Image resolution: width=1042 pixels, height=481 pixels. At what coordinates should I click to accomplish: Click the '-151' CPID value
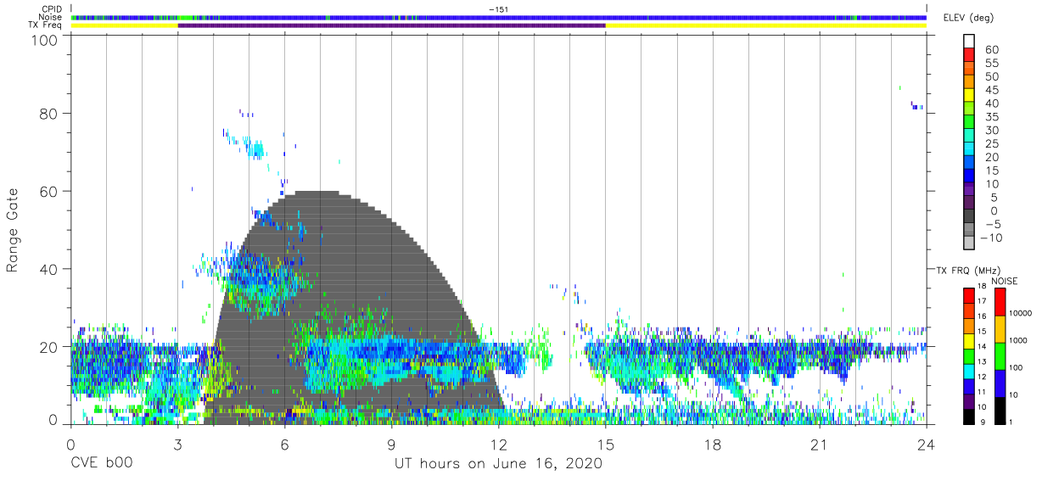coord(499,9)
